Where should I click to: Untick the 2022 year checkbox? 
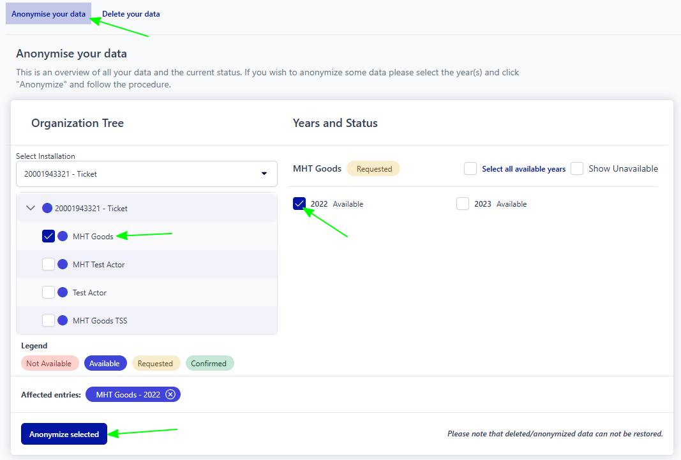tap(299, 204)
